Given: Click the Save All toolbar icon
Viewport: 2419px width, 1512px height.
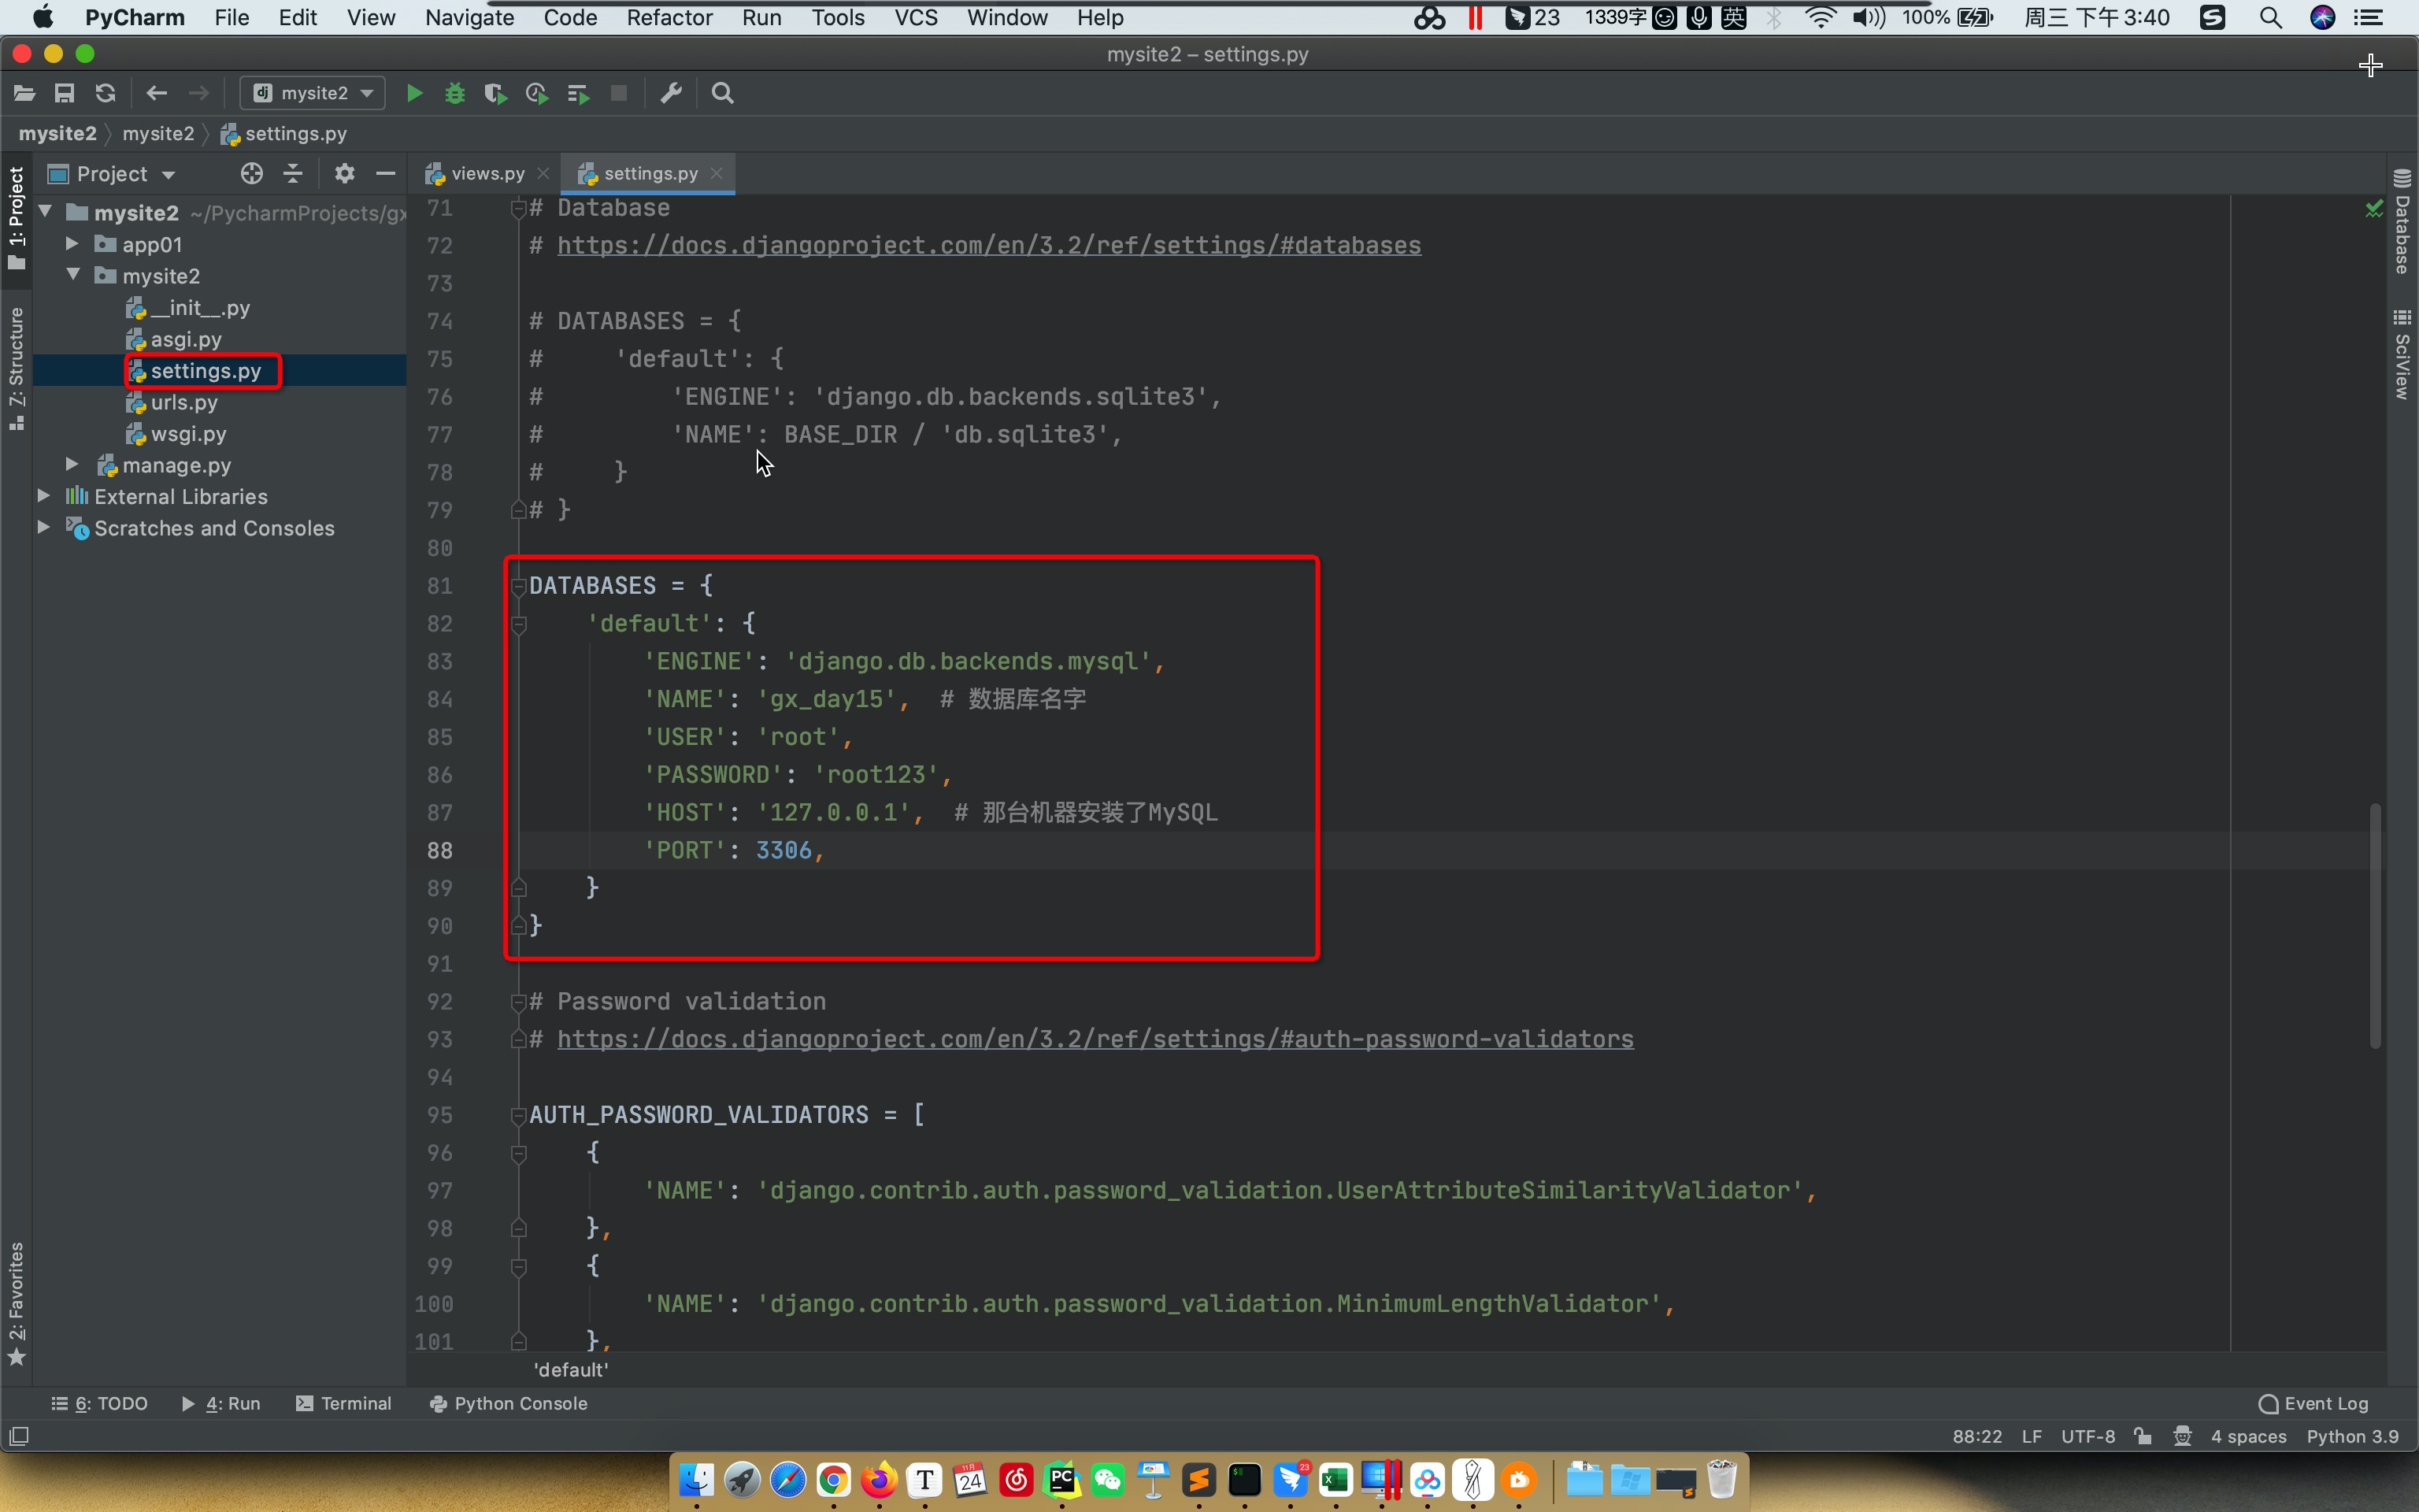Looking at the screenshot, I should [x=64, y=93].
